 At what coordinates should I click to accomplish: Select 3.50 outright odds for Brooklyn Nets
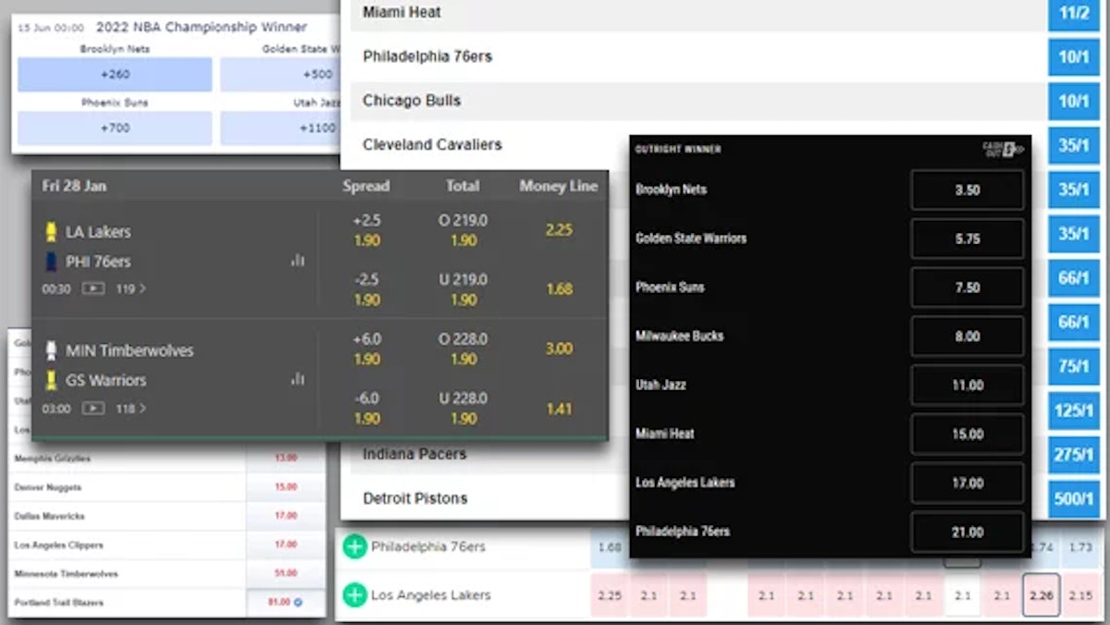click(x=968, y=190)
